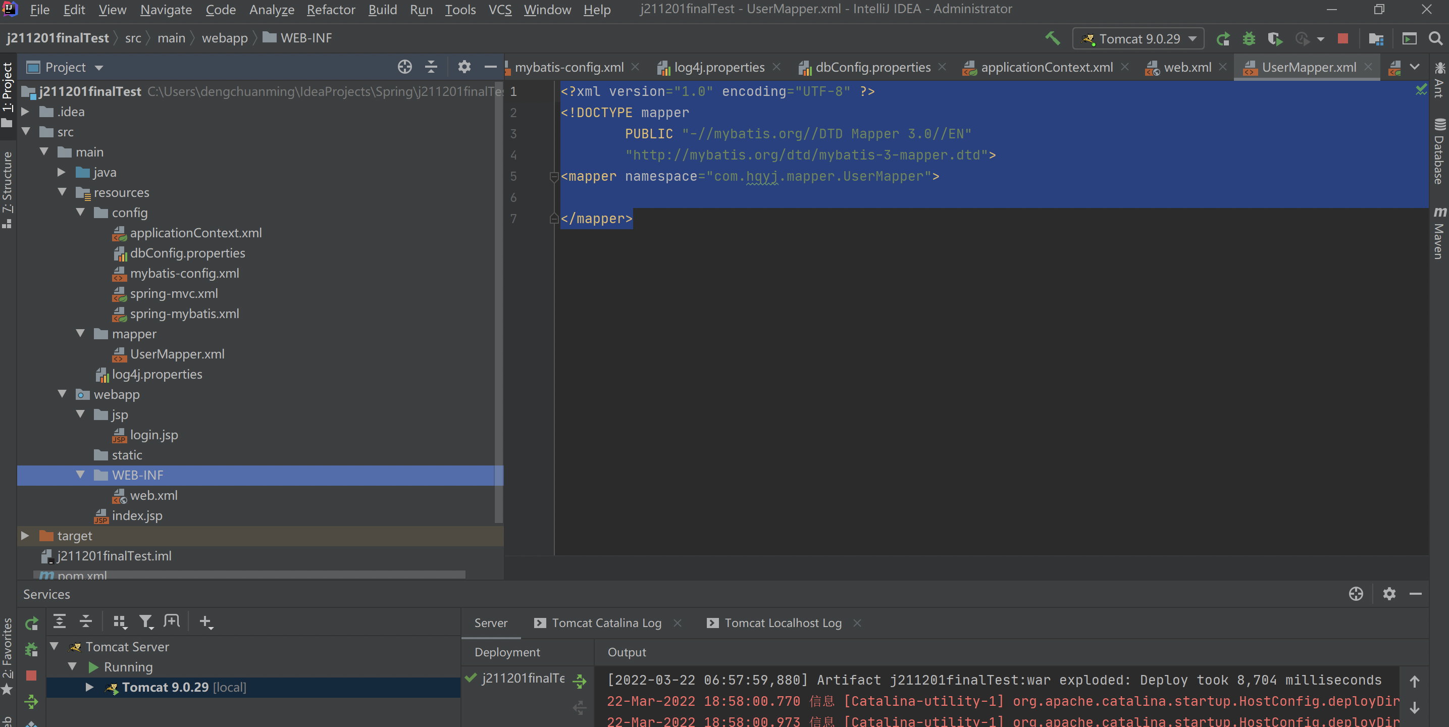Click add service plus icon

[206, 621]
